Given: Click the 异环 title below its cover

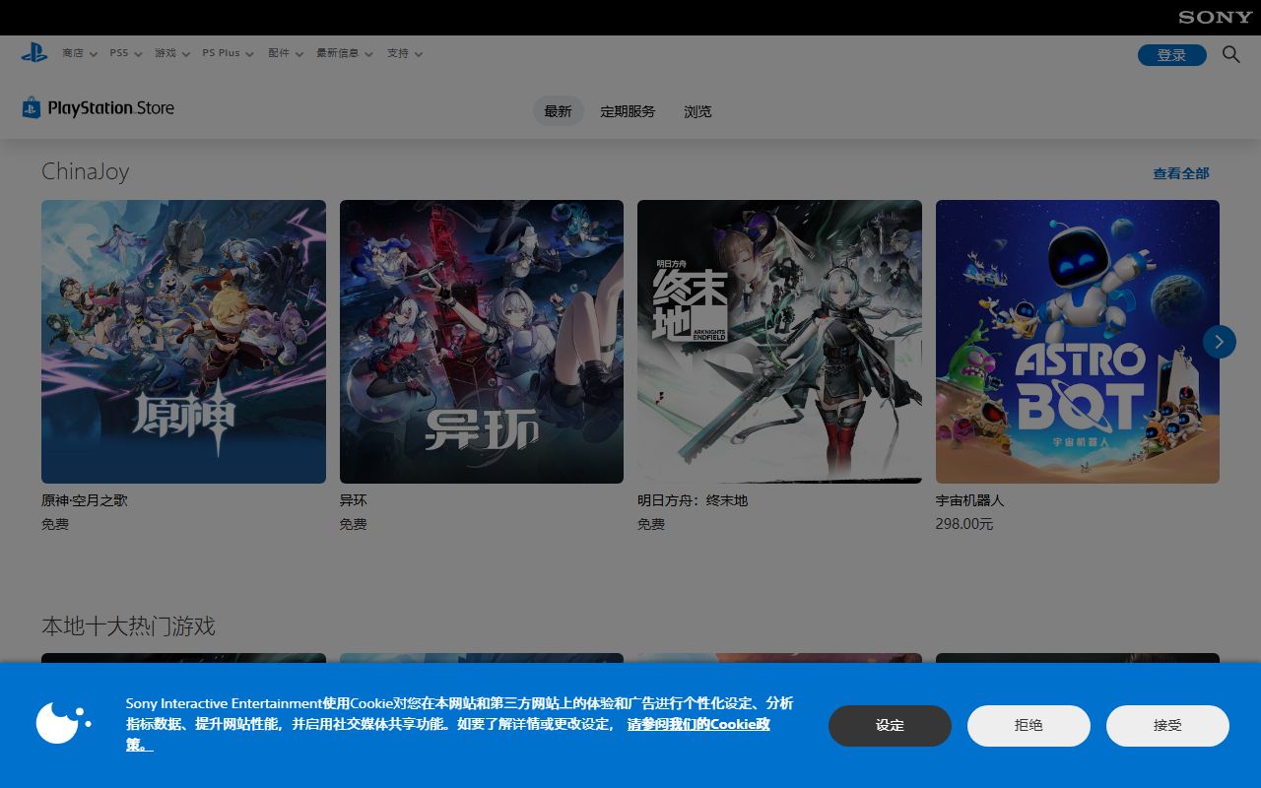Looking at the screenshot, I should (354, 500).
